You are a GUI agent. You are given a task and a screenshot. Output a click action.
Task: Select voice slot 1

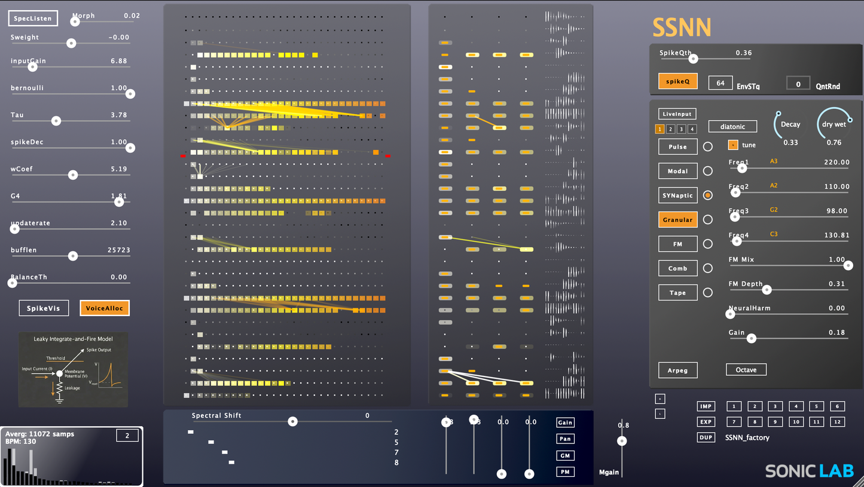(660, 129)
